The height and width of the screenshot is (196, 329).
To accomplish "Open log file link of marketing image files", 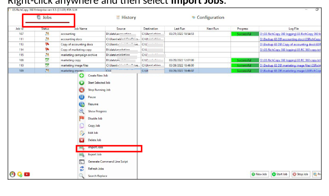I will click(x=290, y=65).
